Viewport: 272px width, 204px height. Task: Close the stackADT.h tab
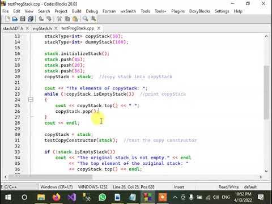(27, 28)
